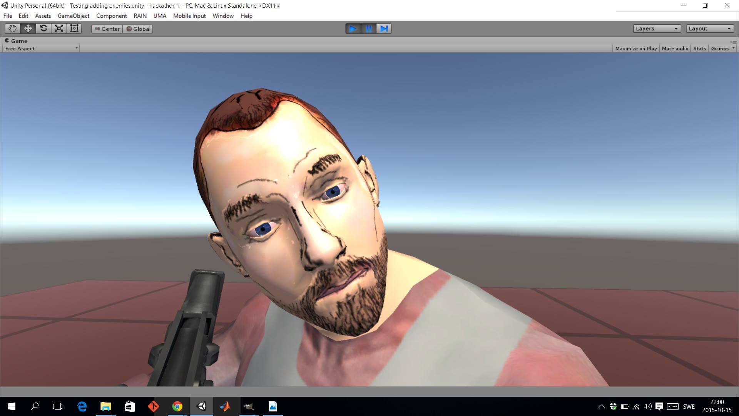Open the Layout dropdown

[x=709, y=29]
